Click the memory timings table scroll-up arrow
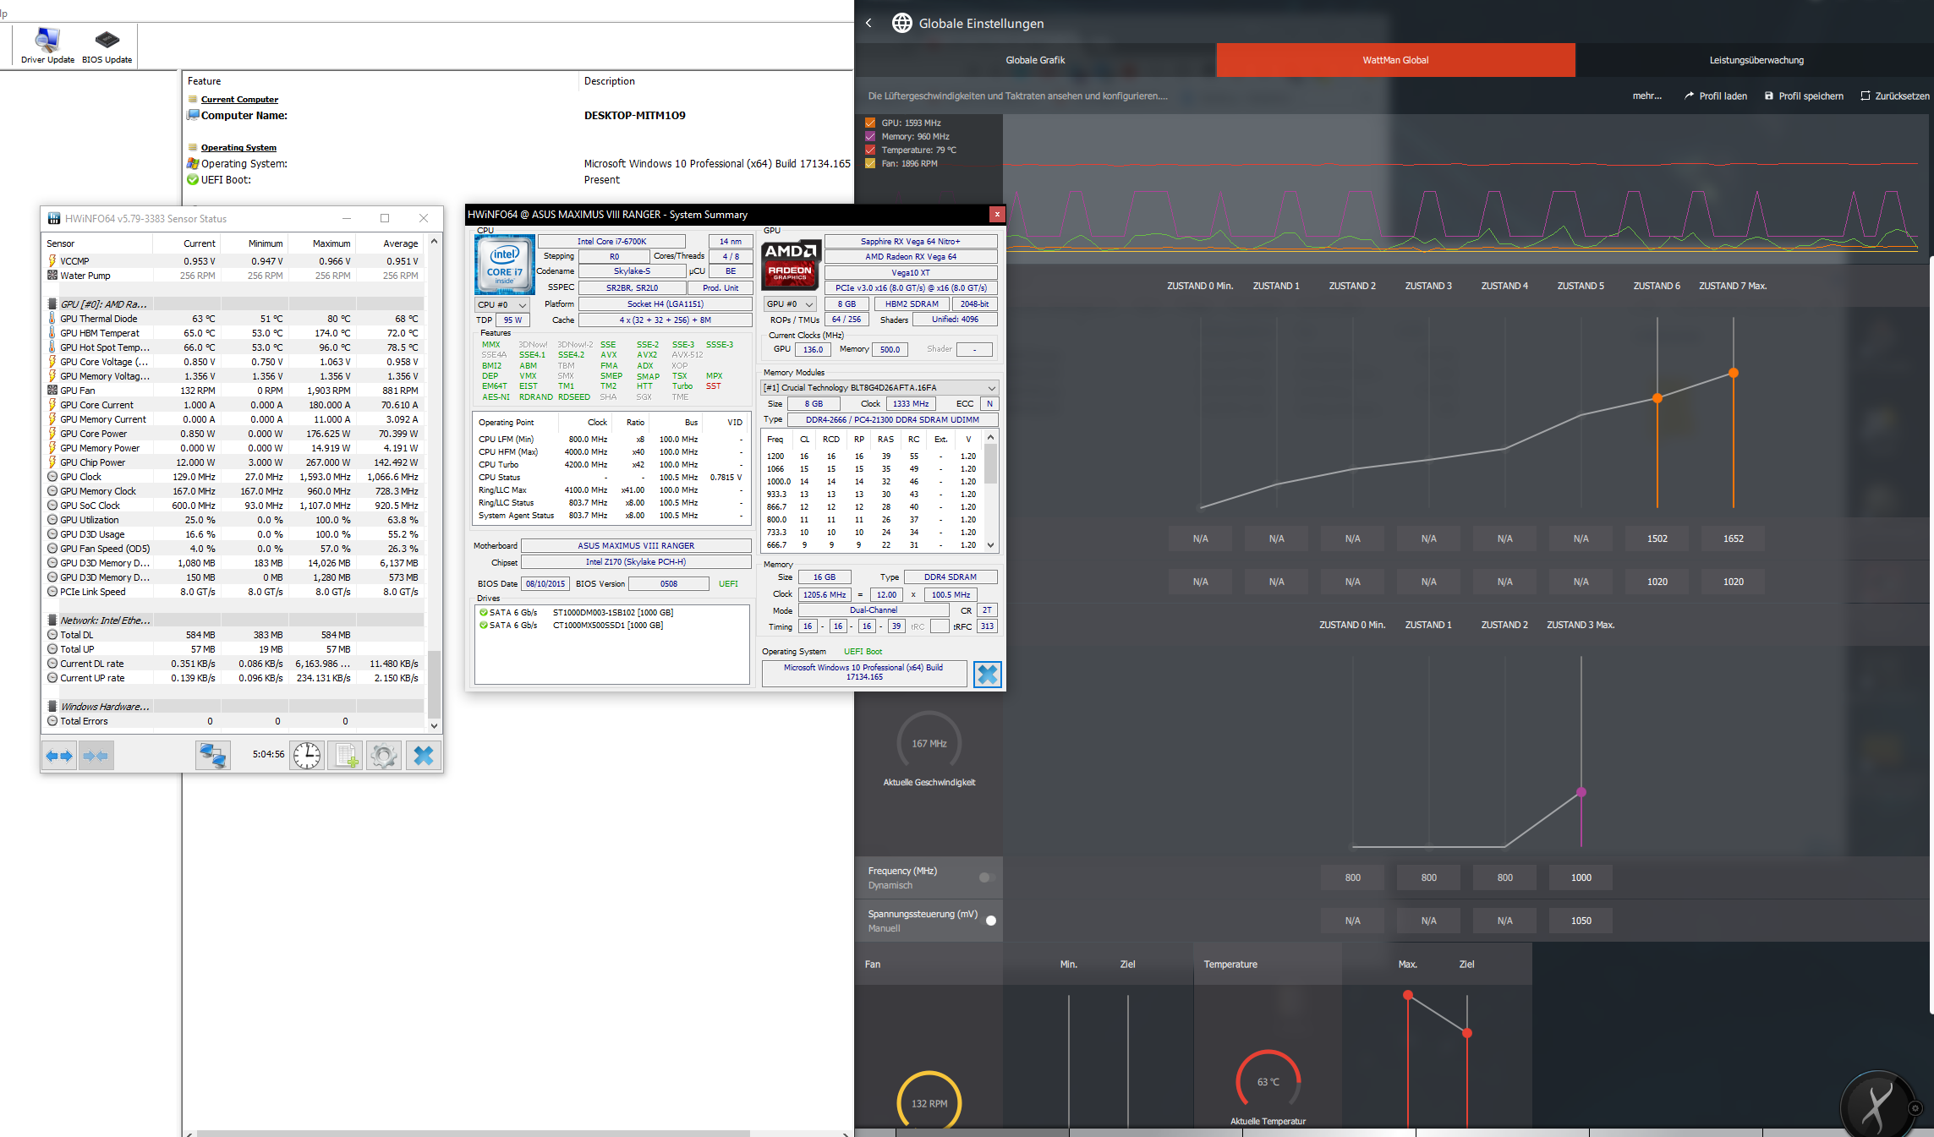The image size is (1934, 1137). (990, 438)
